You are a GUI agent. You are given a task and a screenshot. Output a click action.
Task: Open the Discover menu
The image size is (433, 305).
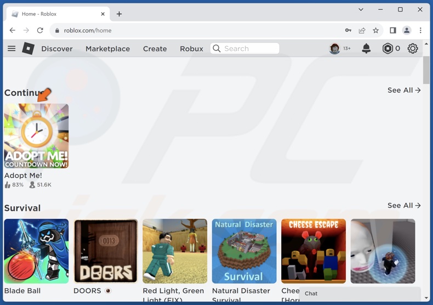[x=57, y=49]
